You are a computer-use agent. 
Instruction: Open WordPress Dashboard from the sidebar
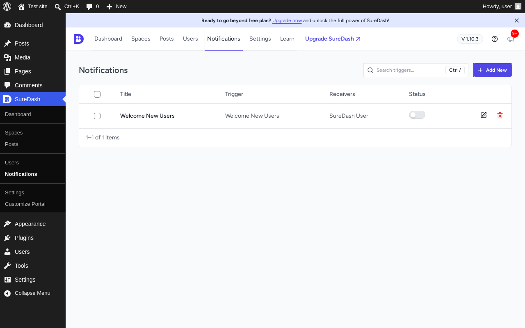(x=33, y=25)
